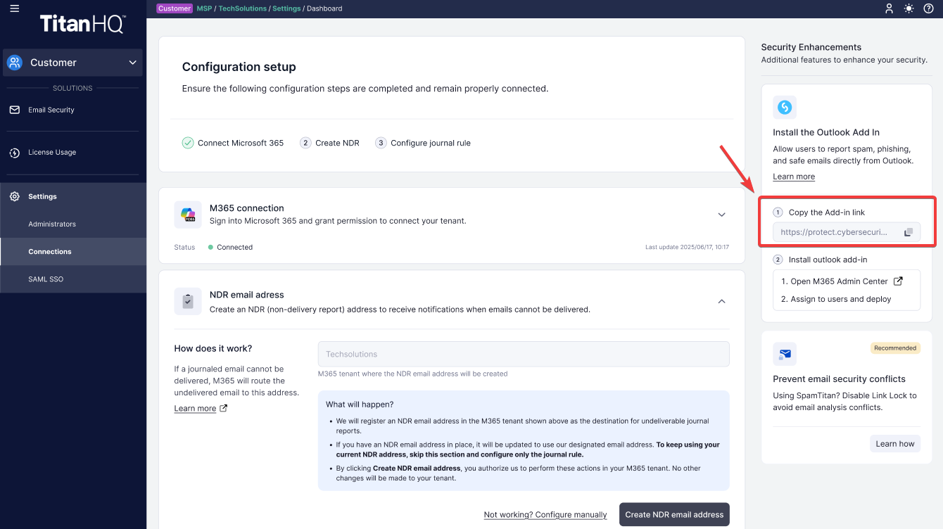Click the Recommended badge
Image resolution: width=943 pixels, height=529 pixels.
895,348
